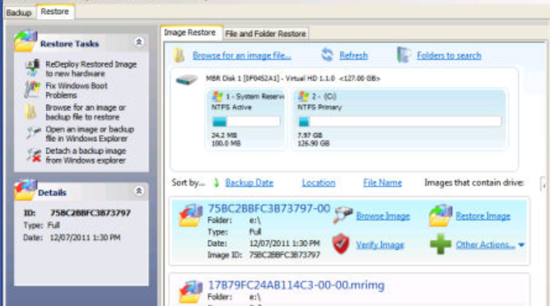Collapse the Restore Tasks panel

click(139, 43)
